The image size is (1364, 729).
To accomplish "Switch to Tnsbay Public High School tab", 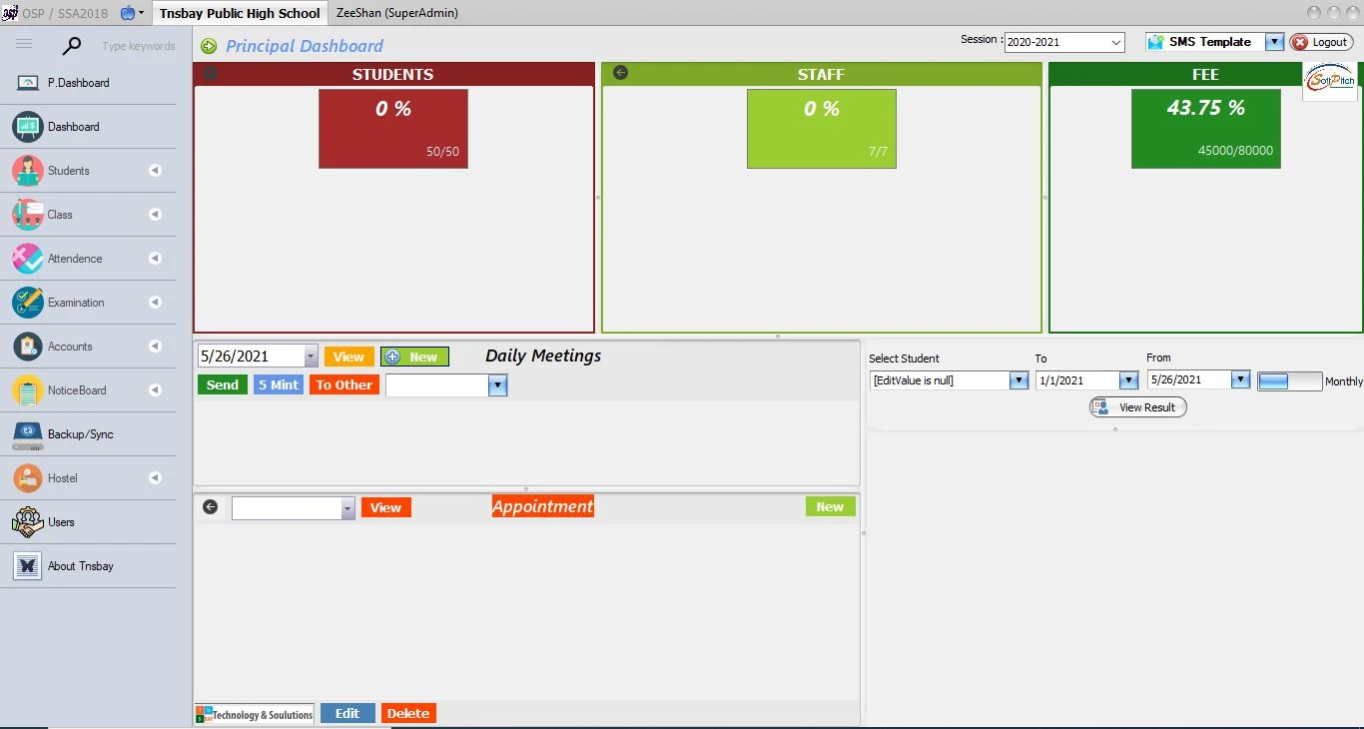I will click(x=240, y=13).
